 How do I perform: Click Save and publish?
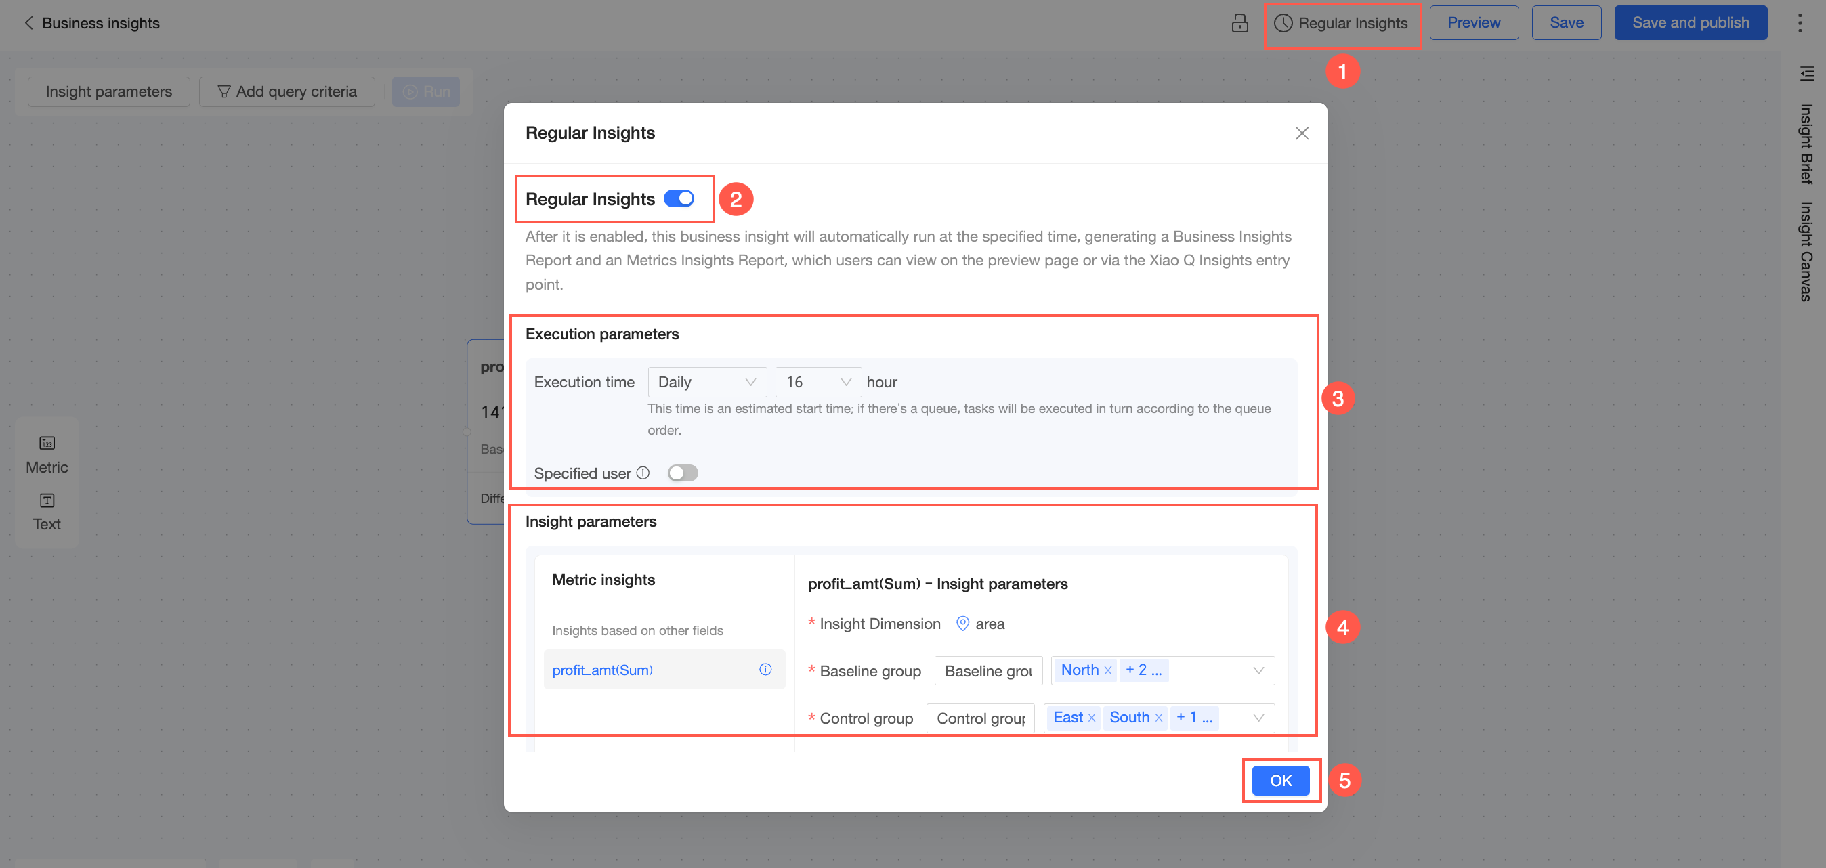(x=1690, y=22)
